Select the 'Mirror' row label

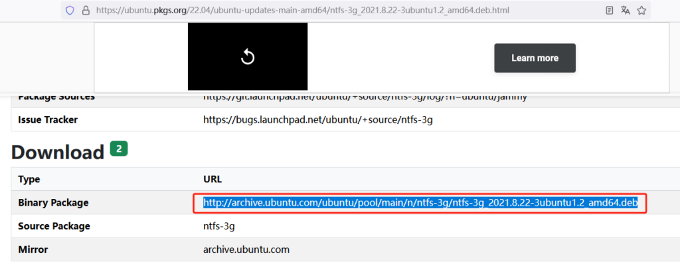pyautogui.click(x=33, y=249)
